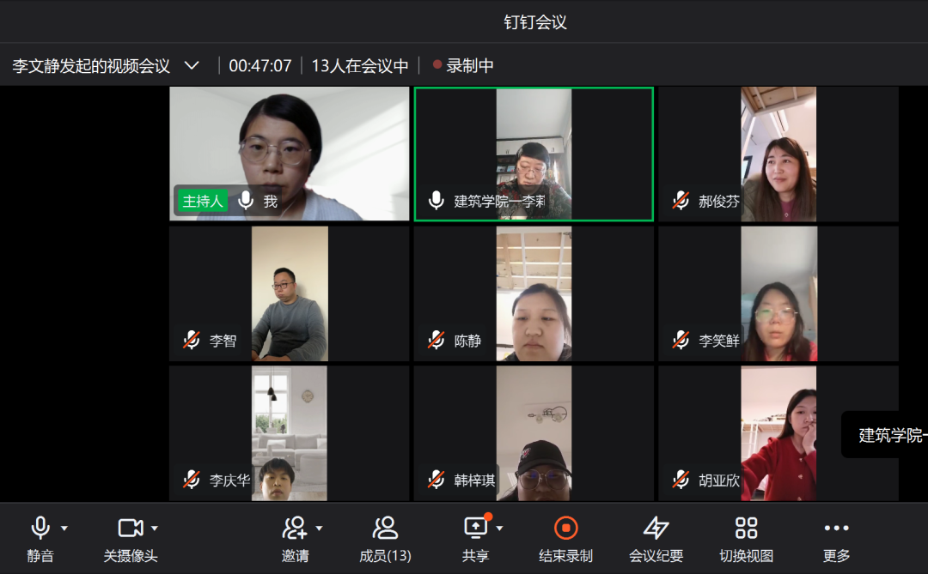The image size is (928, 574).
Task: Click the 录制中 recording status indicator
Action: pos(463,66)
